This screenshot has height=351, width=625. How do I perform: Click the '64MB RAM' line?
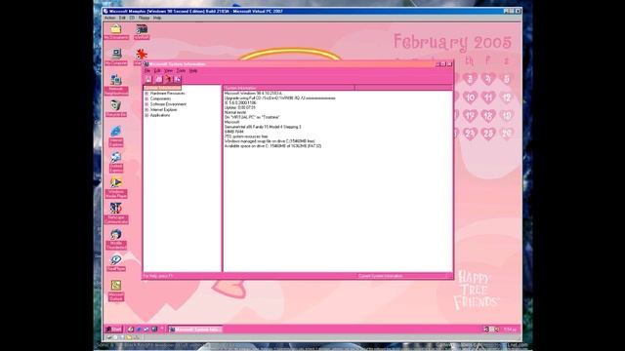click(x=234, y=132)
